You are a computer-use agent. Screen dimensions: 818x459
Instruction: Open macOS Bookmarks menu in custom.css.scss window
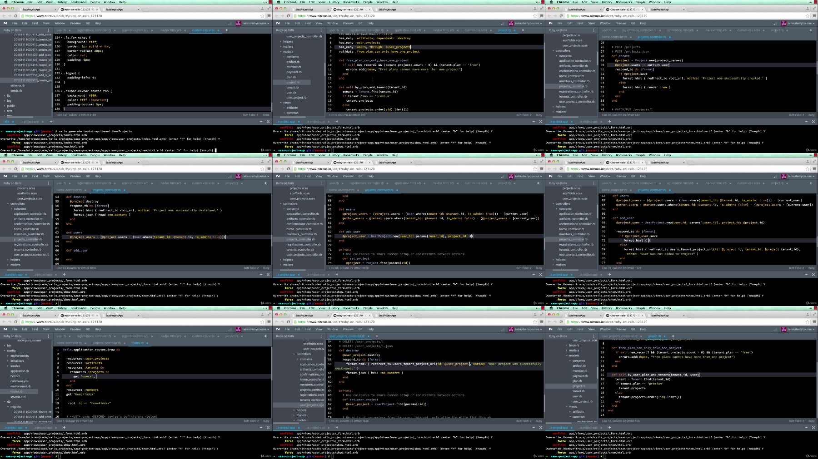79,2
